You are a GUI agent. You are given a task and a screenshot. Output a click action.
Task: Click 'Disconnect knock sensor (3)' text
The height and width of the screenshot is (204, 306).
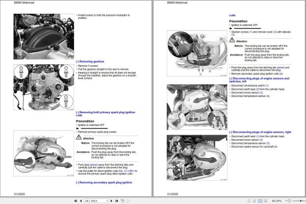pyautogui.click(x=247, y=92)
